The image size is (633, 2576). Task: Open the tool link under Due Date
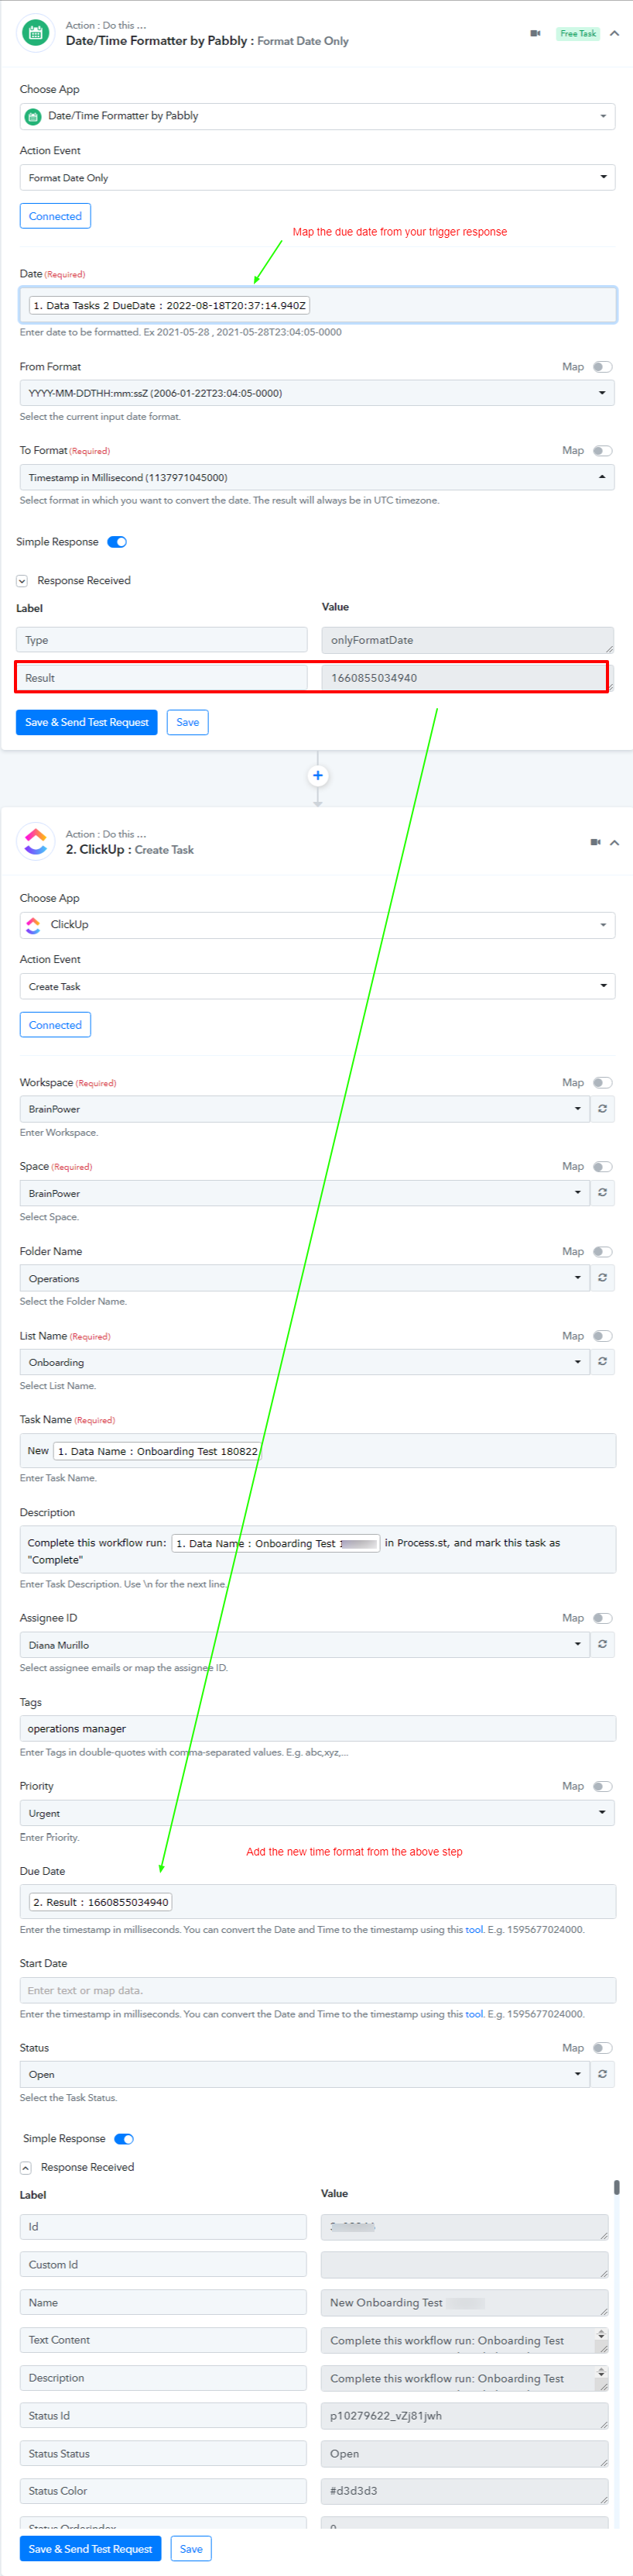coord(474,1930)
